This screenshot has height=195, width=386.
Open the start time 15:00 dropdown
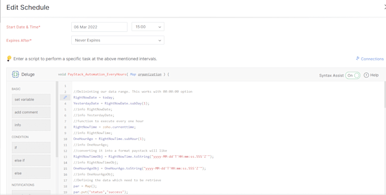tap(148, 27)
